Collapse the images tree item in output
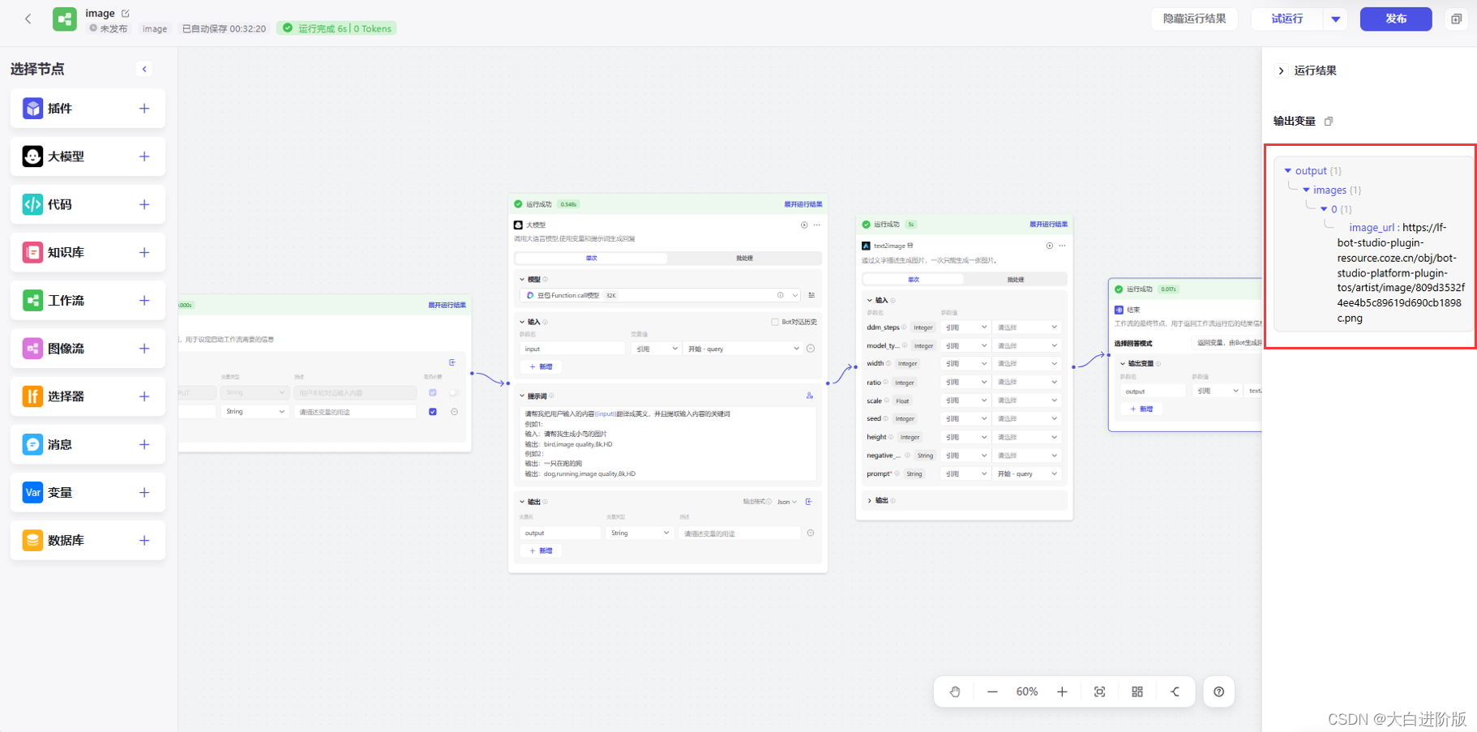 click(x=1306, y=190)
